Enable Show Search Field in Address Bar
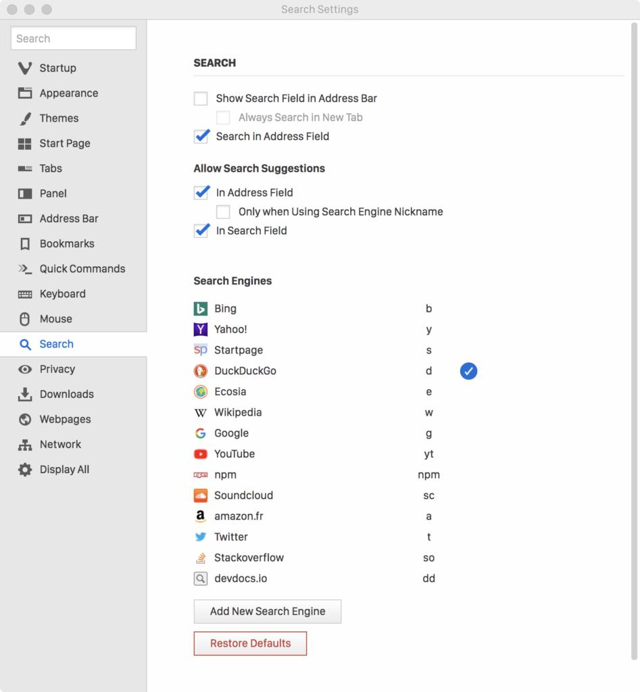Image resolution: width=640 pixels, height=692 pixels. (x=201, y=99)
